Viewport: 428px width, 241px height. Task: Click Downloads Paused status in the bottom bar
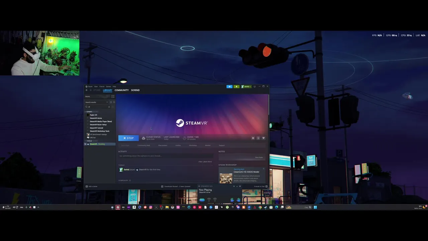click(176, 186)
